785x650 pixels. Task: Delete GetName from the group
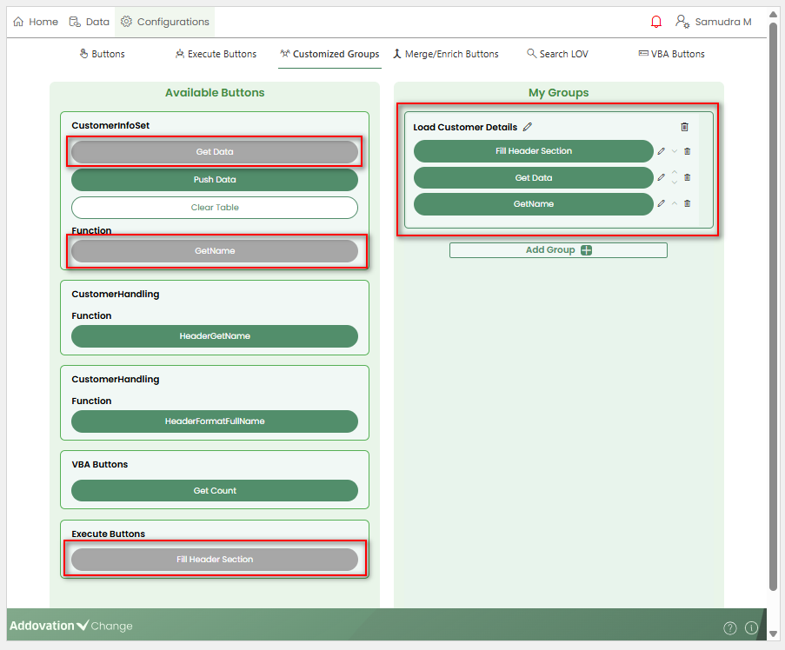pyautogui.click(x=688, y=204)
